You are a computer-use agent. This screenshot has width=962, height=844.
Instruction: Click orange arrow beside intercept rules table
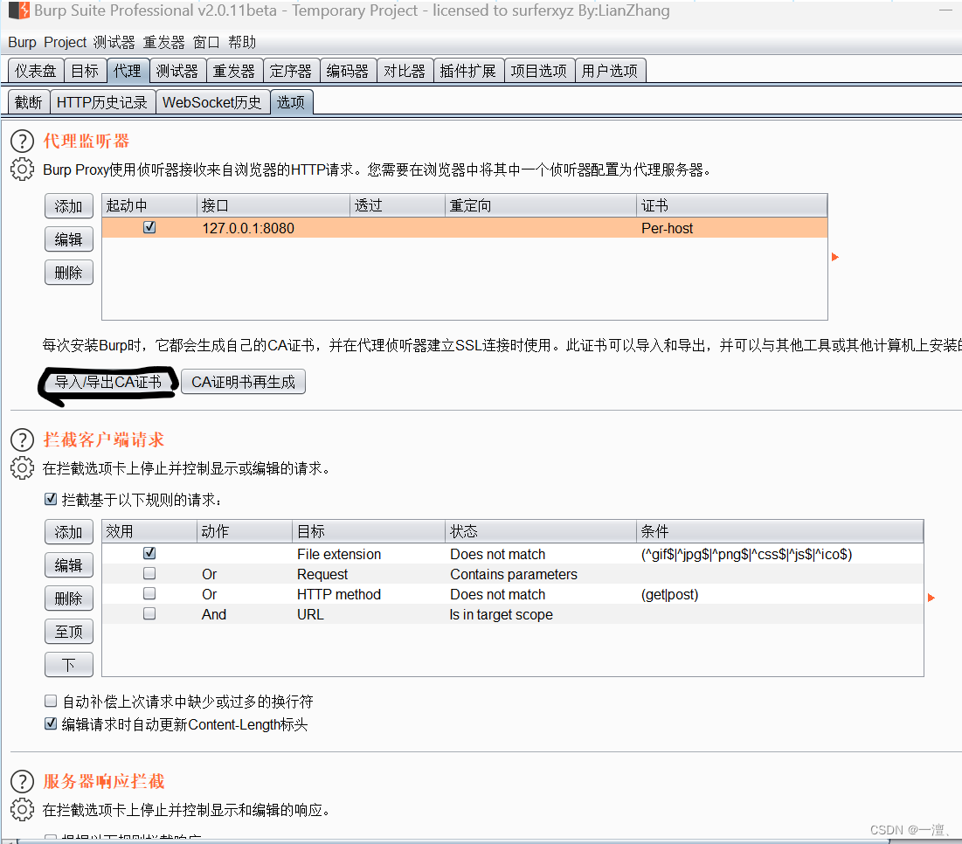931,598
